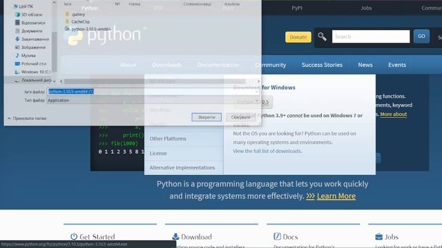Click the right arrow of horizontal scrollbar
Image resolution: width=442 pixels, height=248 pixels.
pos(258,81)
